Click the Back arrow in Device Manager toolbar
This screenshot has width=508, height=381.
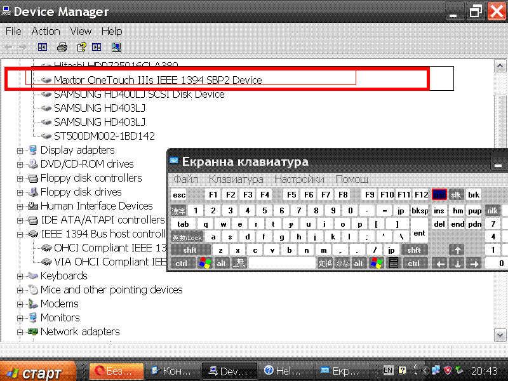coord(9,48)
